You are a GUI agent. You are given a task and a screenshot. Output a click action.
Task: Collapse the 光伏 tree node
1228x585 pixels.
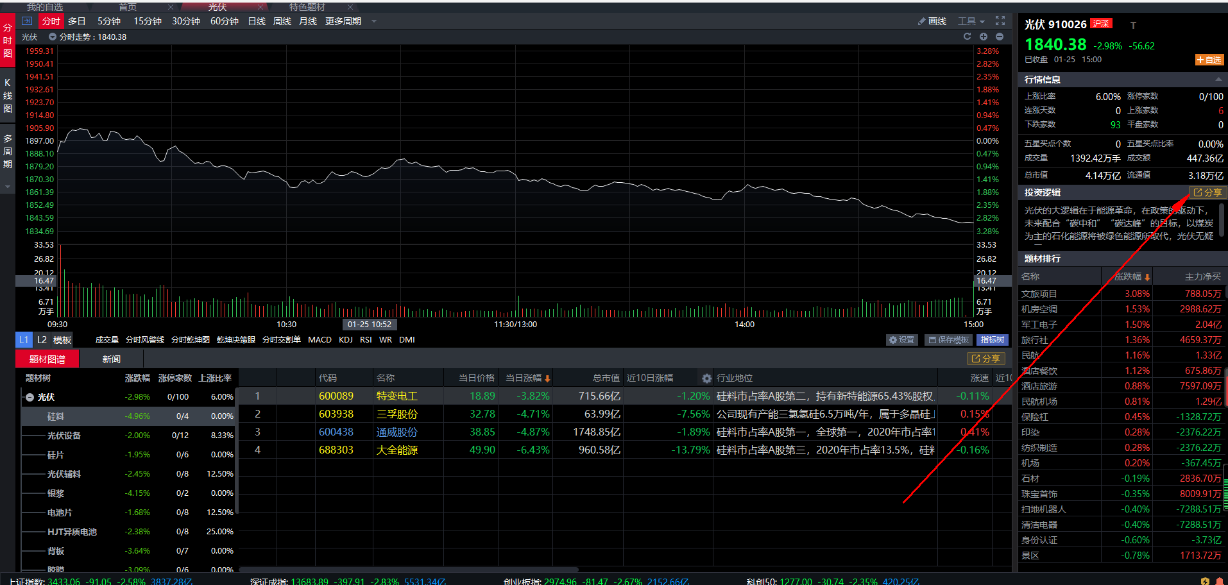(30, 397)
